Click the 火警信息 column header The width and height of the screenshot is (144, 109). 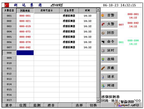click(x=9, y=10)
